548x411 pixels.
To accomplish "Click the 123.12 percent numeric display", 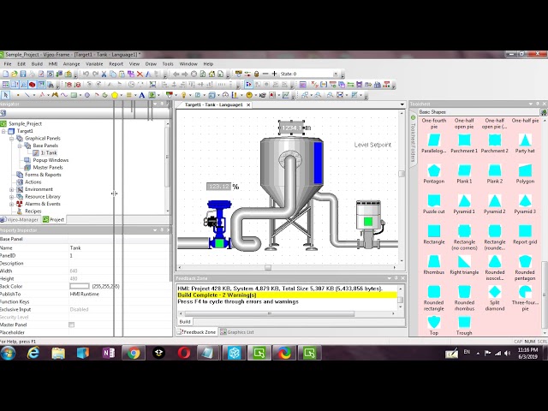I will point(219,187).
